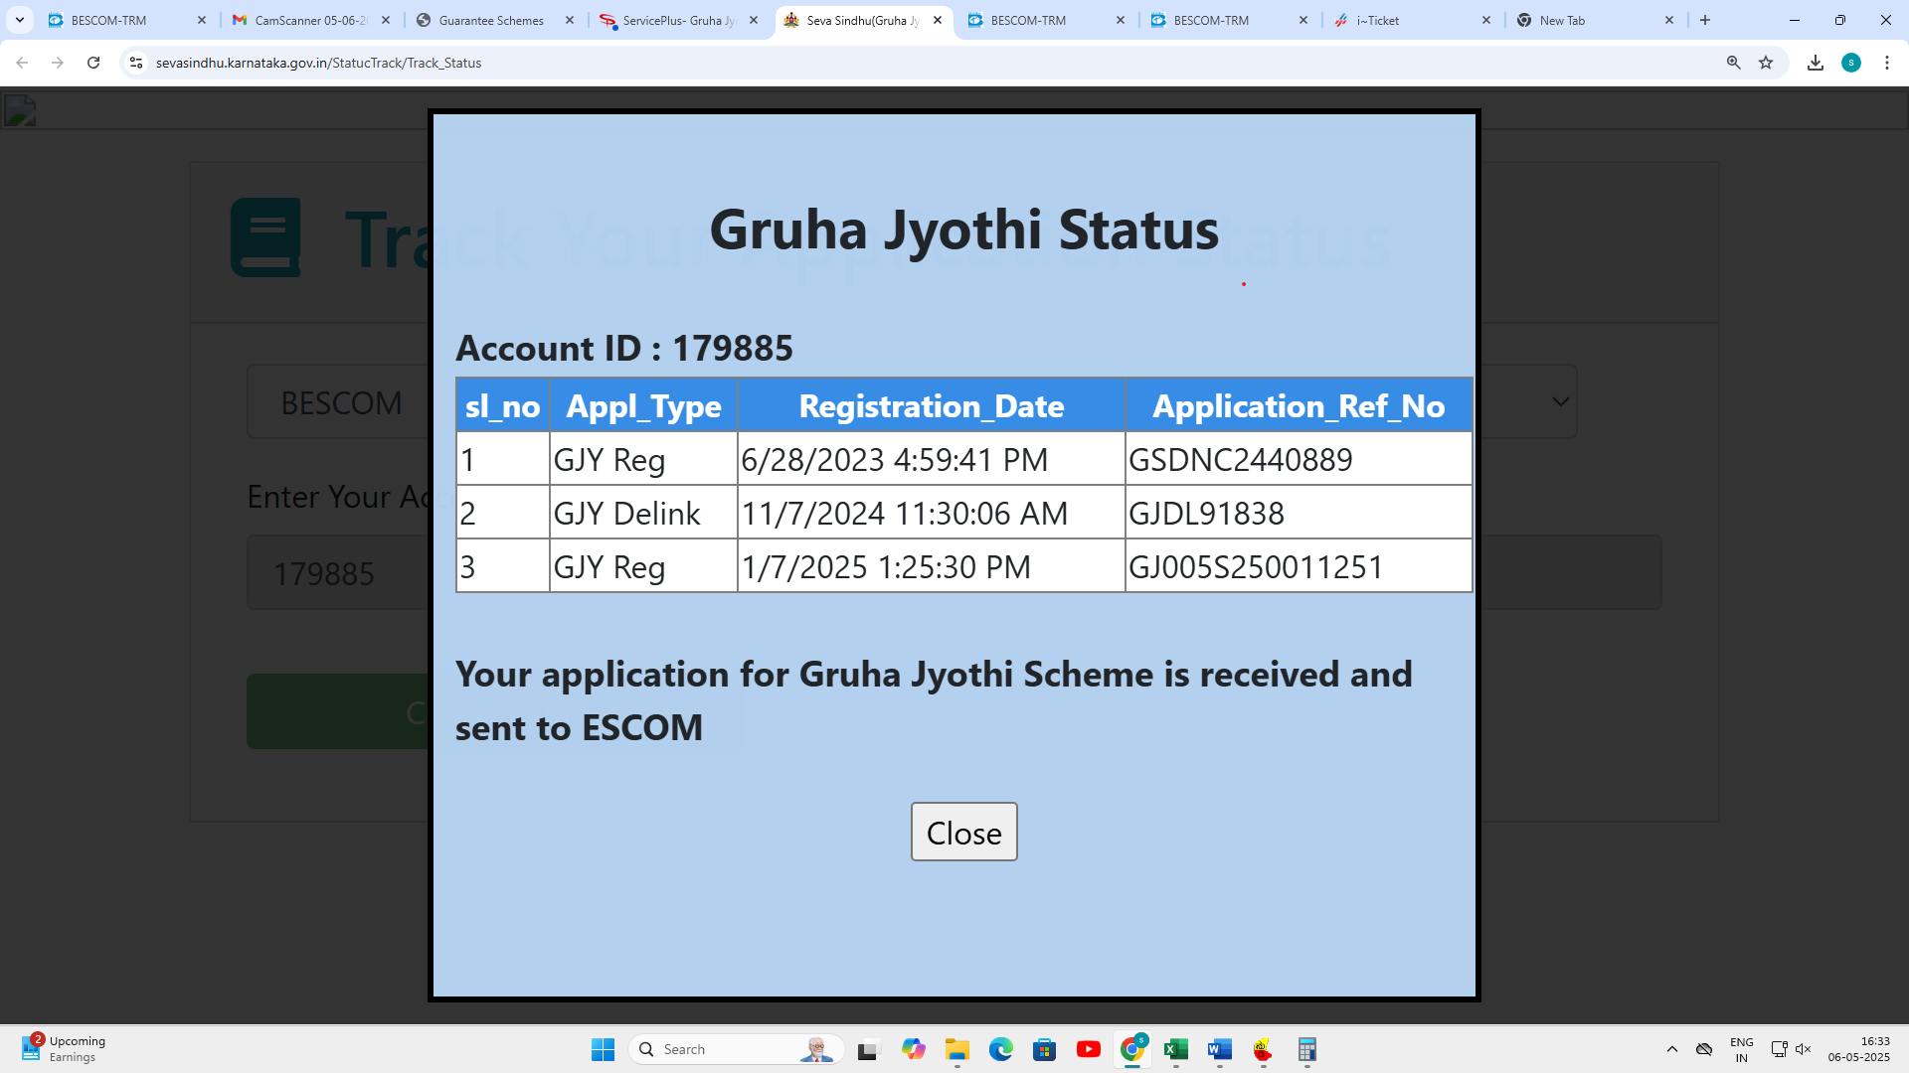Close the Seva Sindhu tab
The width and height of the screenshot is (1909, 1073).
(938, 20)
